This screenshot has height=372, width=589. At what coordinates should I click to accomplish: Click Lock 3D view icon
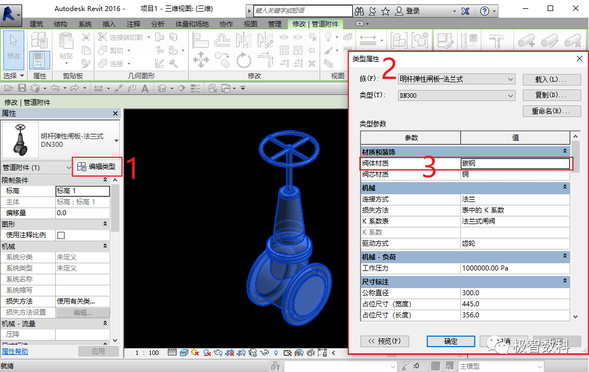(x=253, y=353)
